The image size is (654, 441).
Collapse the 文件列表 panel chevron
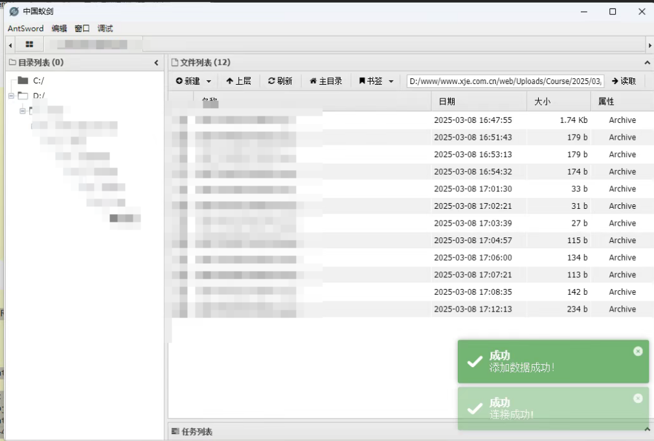(648, 63)
